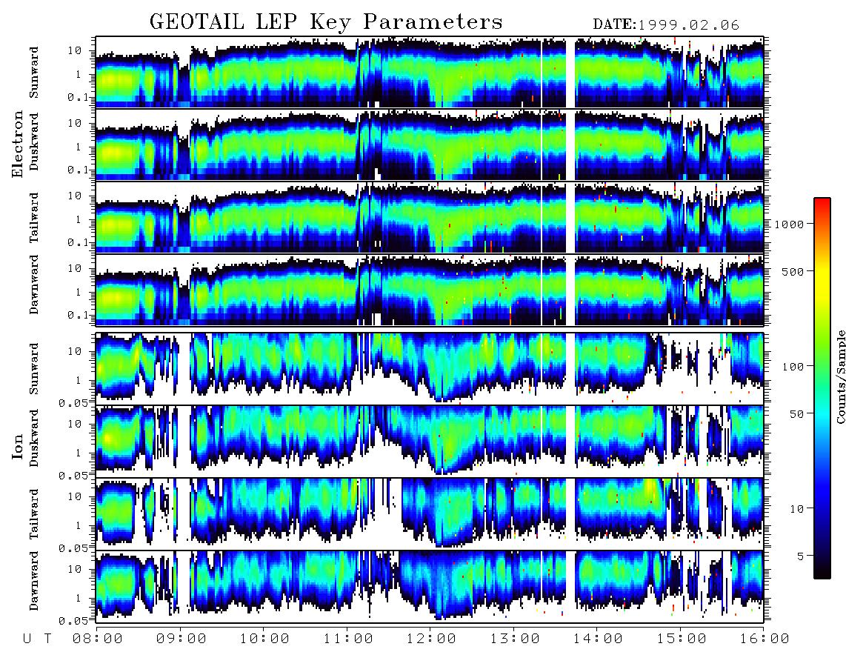Click the 10 value on the color scale
Viewport: 846px width, 652px height.
[796, 508]
